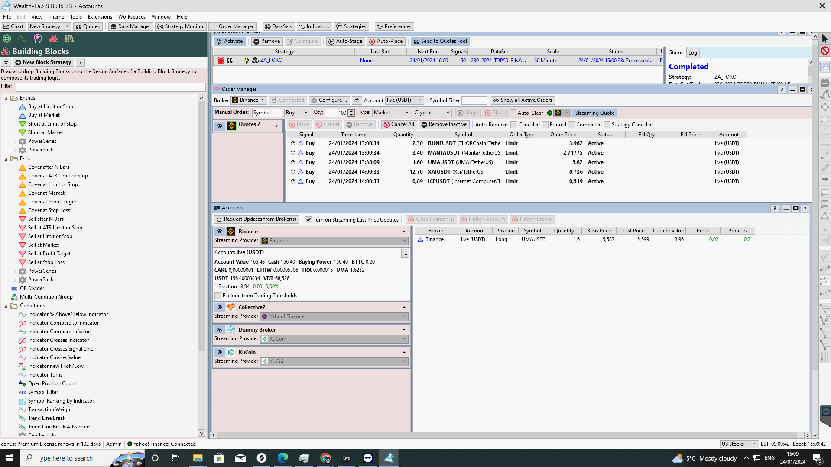This screenshot has width=831, height=467.
Task: Toggle Streaming Last Price Updates checkbox
Action: pos(308,220)
